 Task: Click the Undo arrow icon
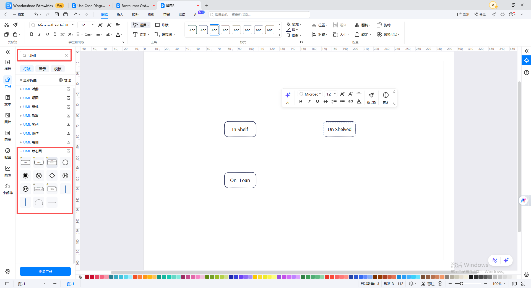(x=36, y=14)
